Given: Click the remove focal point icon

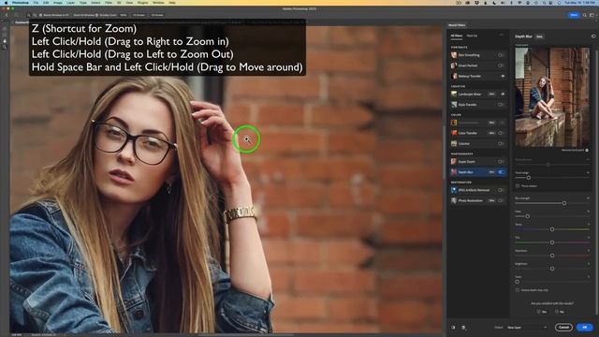Looking at the screenshot, I should (587, 150).
